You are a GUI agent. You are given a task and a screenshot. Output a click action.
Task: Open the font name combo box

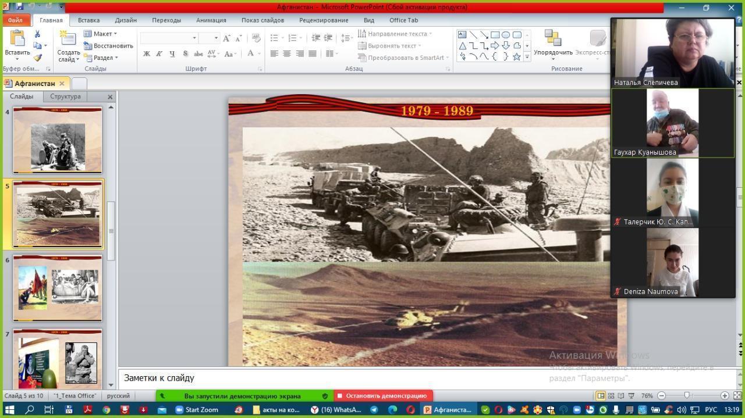click(169, 38)
